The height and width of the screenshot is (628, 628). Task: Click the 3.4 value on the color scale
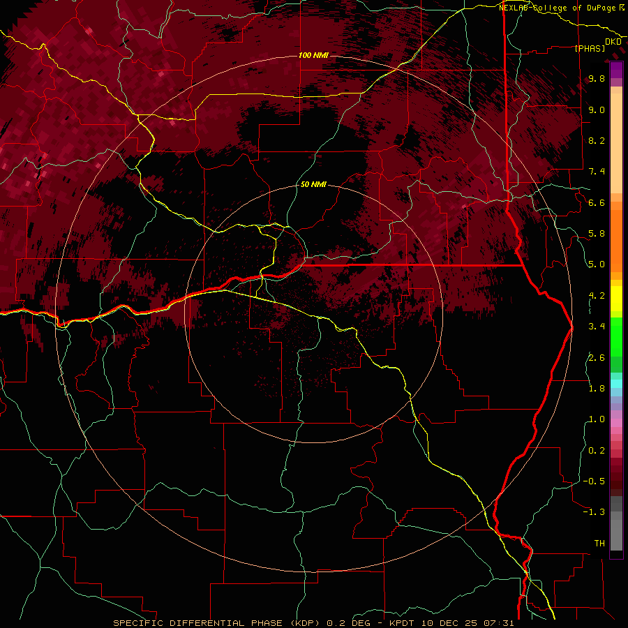coord(597,327)
